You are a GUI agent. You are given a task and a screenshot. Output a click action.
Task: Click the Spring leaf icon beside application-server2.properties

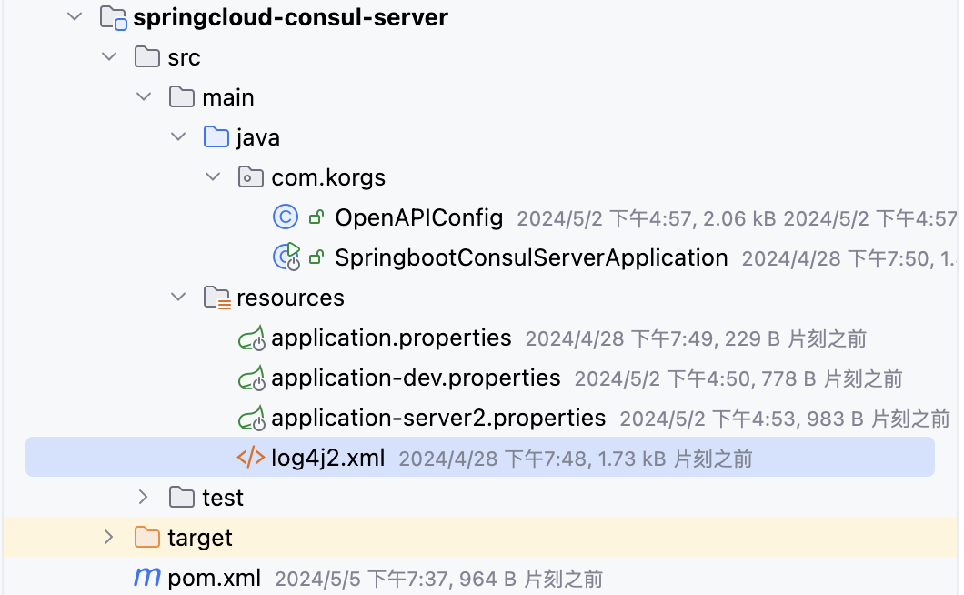[252, 418]
